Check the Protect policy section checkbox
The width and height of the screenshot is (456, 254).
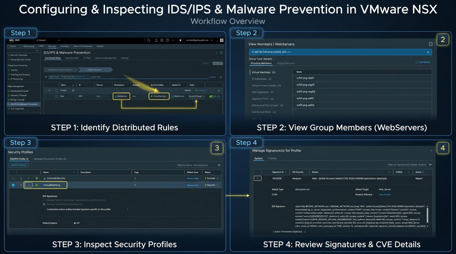click(56, 90)
